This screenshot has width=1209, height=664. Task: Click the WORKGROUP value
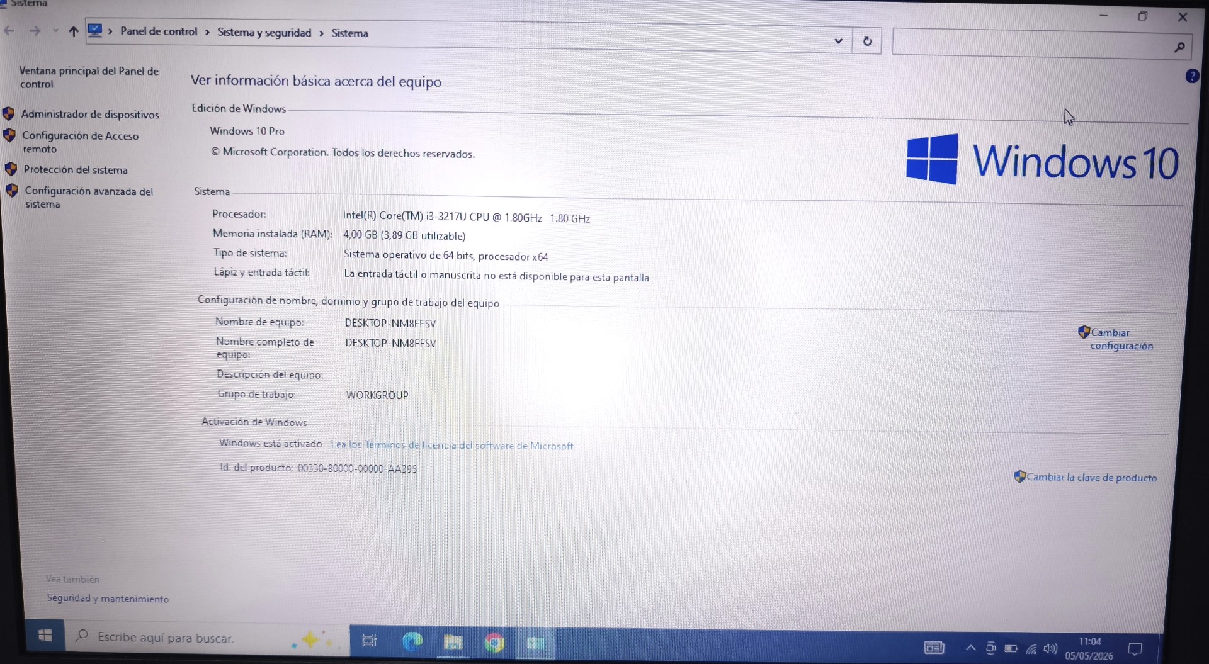377,395
